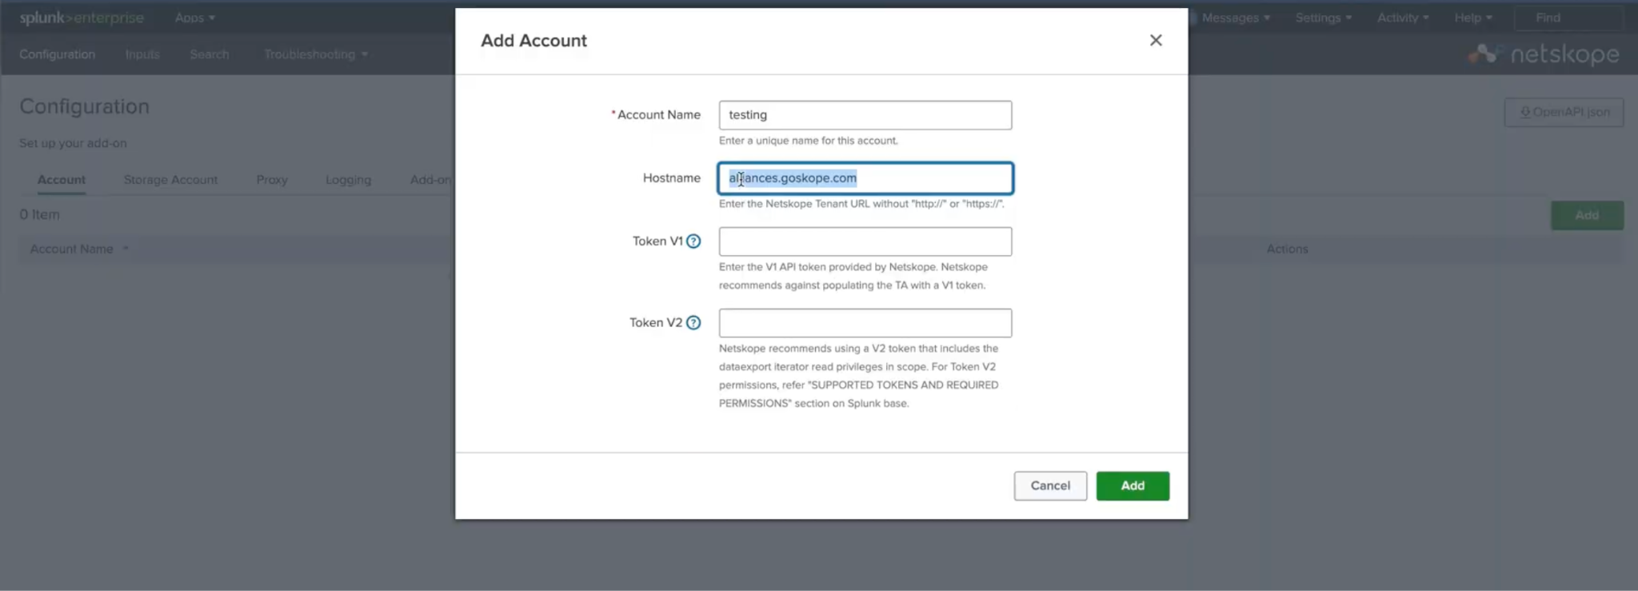Viewport: 1638px width, 591px height.
Task: Open the Apps dropdown menu
Action: [x=195, y=18]
